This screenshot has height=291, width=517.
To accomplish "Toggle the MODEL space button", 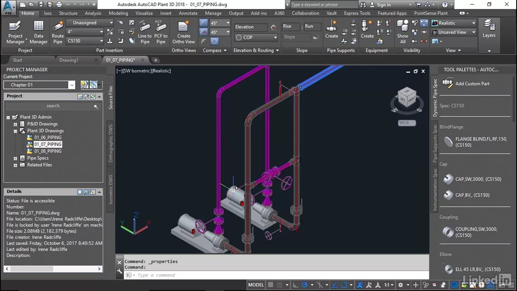I will [256, 285].
